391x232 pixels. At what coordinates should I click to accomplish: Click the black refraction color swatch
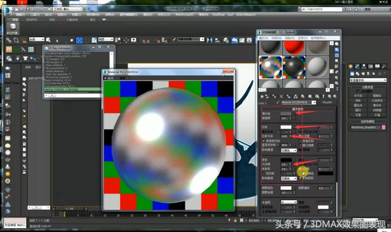(x=286, y=160)
